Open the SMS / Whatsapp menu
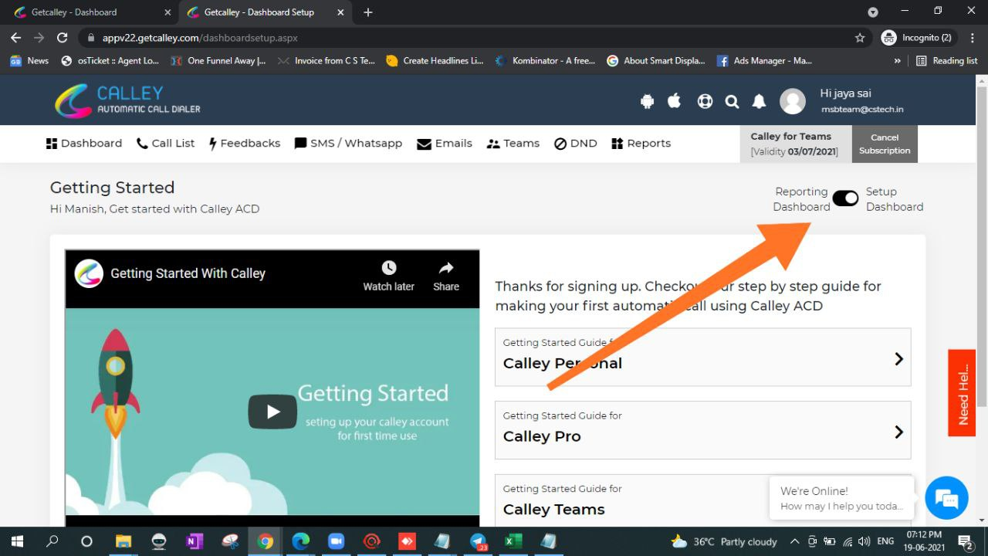Viewport: 988px width, 556px height. [x=348, y=143]
